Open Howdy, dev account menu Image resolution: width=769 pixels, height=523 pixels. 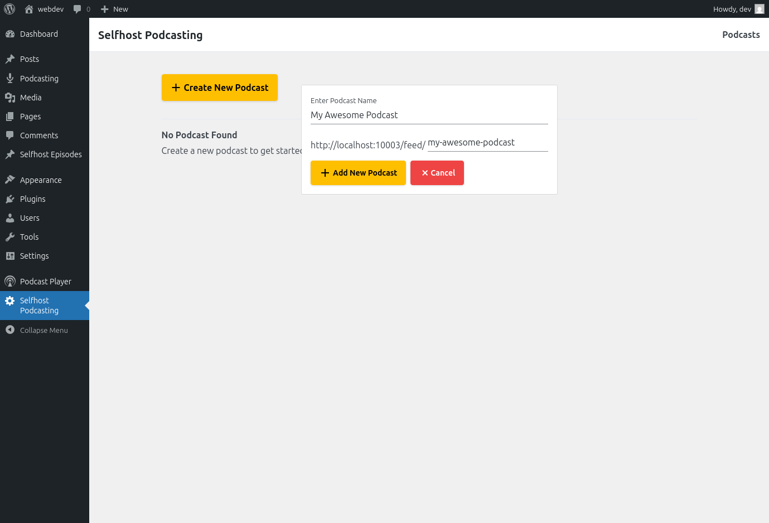point(732,9)
